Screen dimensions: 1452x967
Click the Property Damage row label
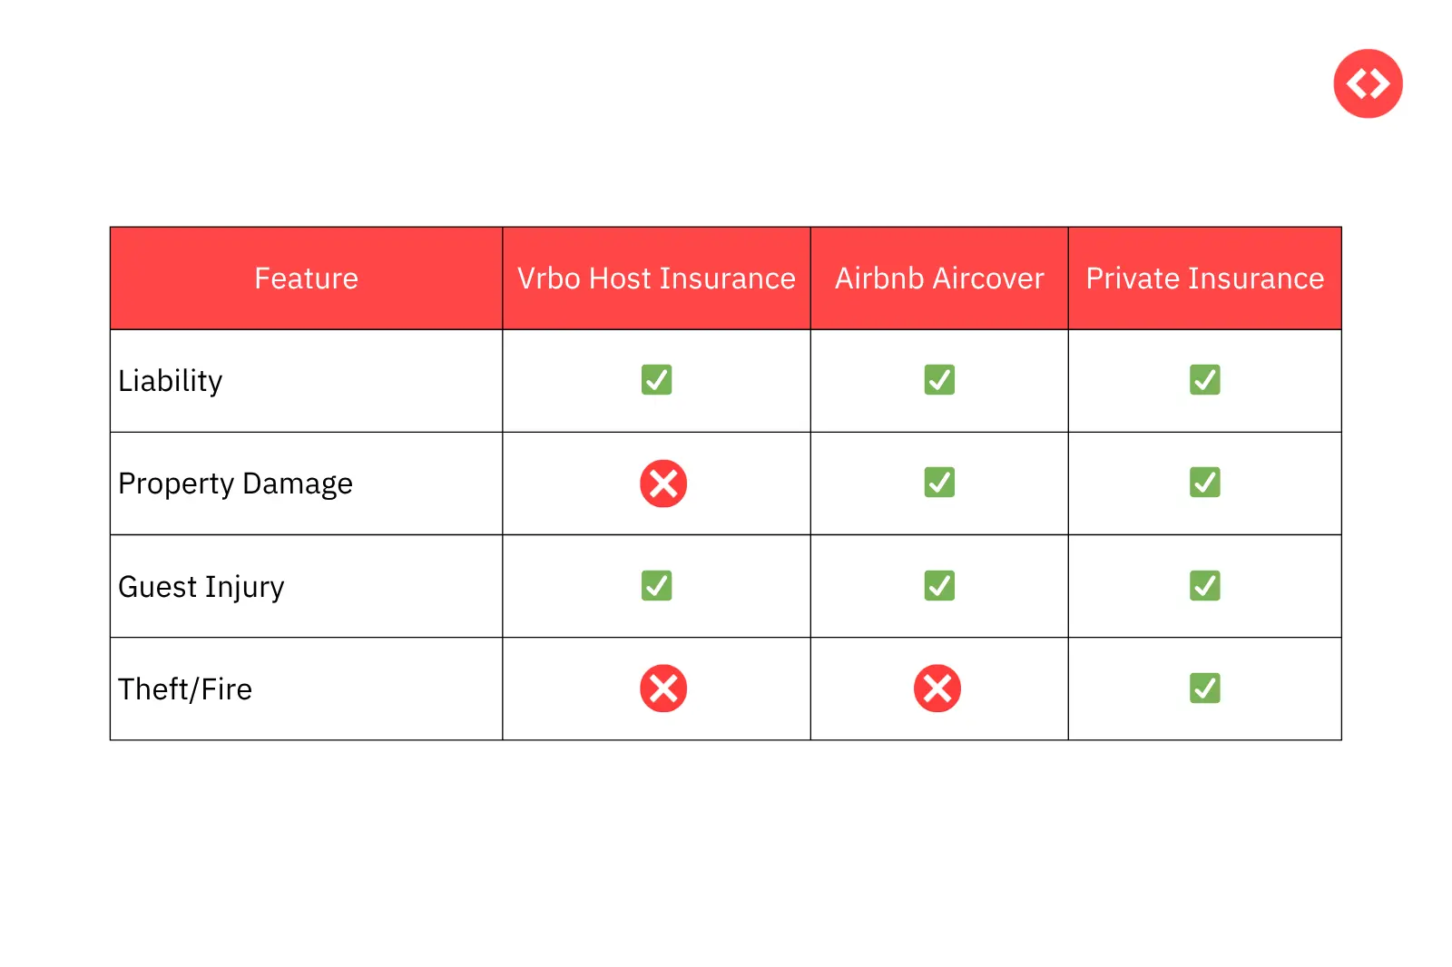(x=235, y=483)
